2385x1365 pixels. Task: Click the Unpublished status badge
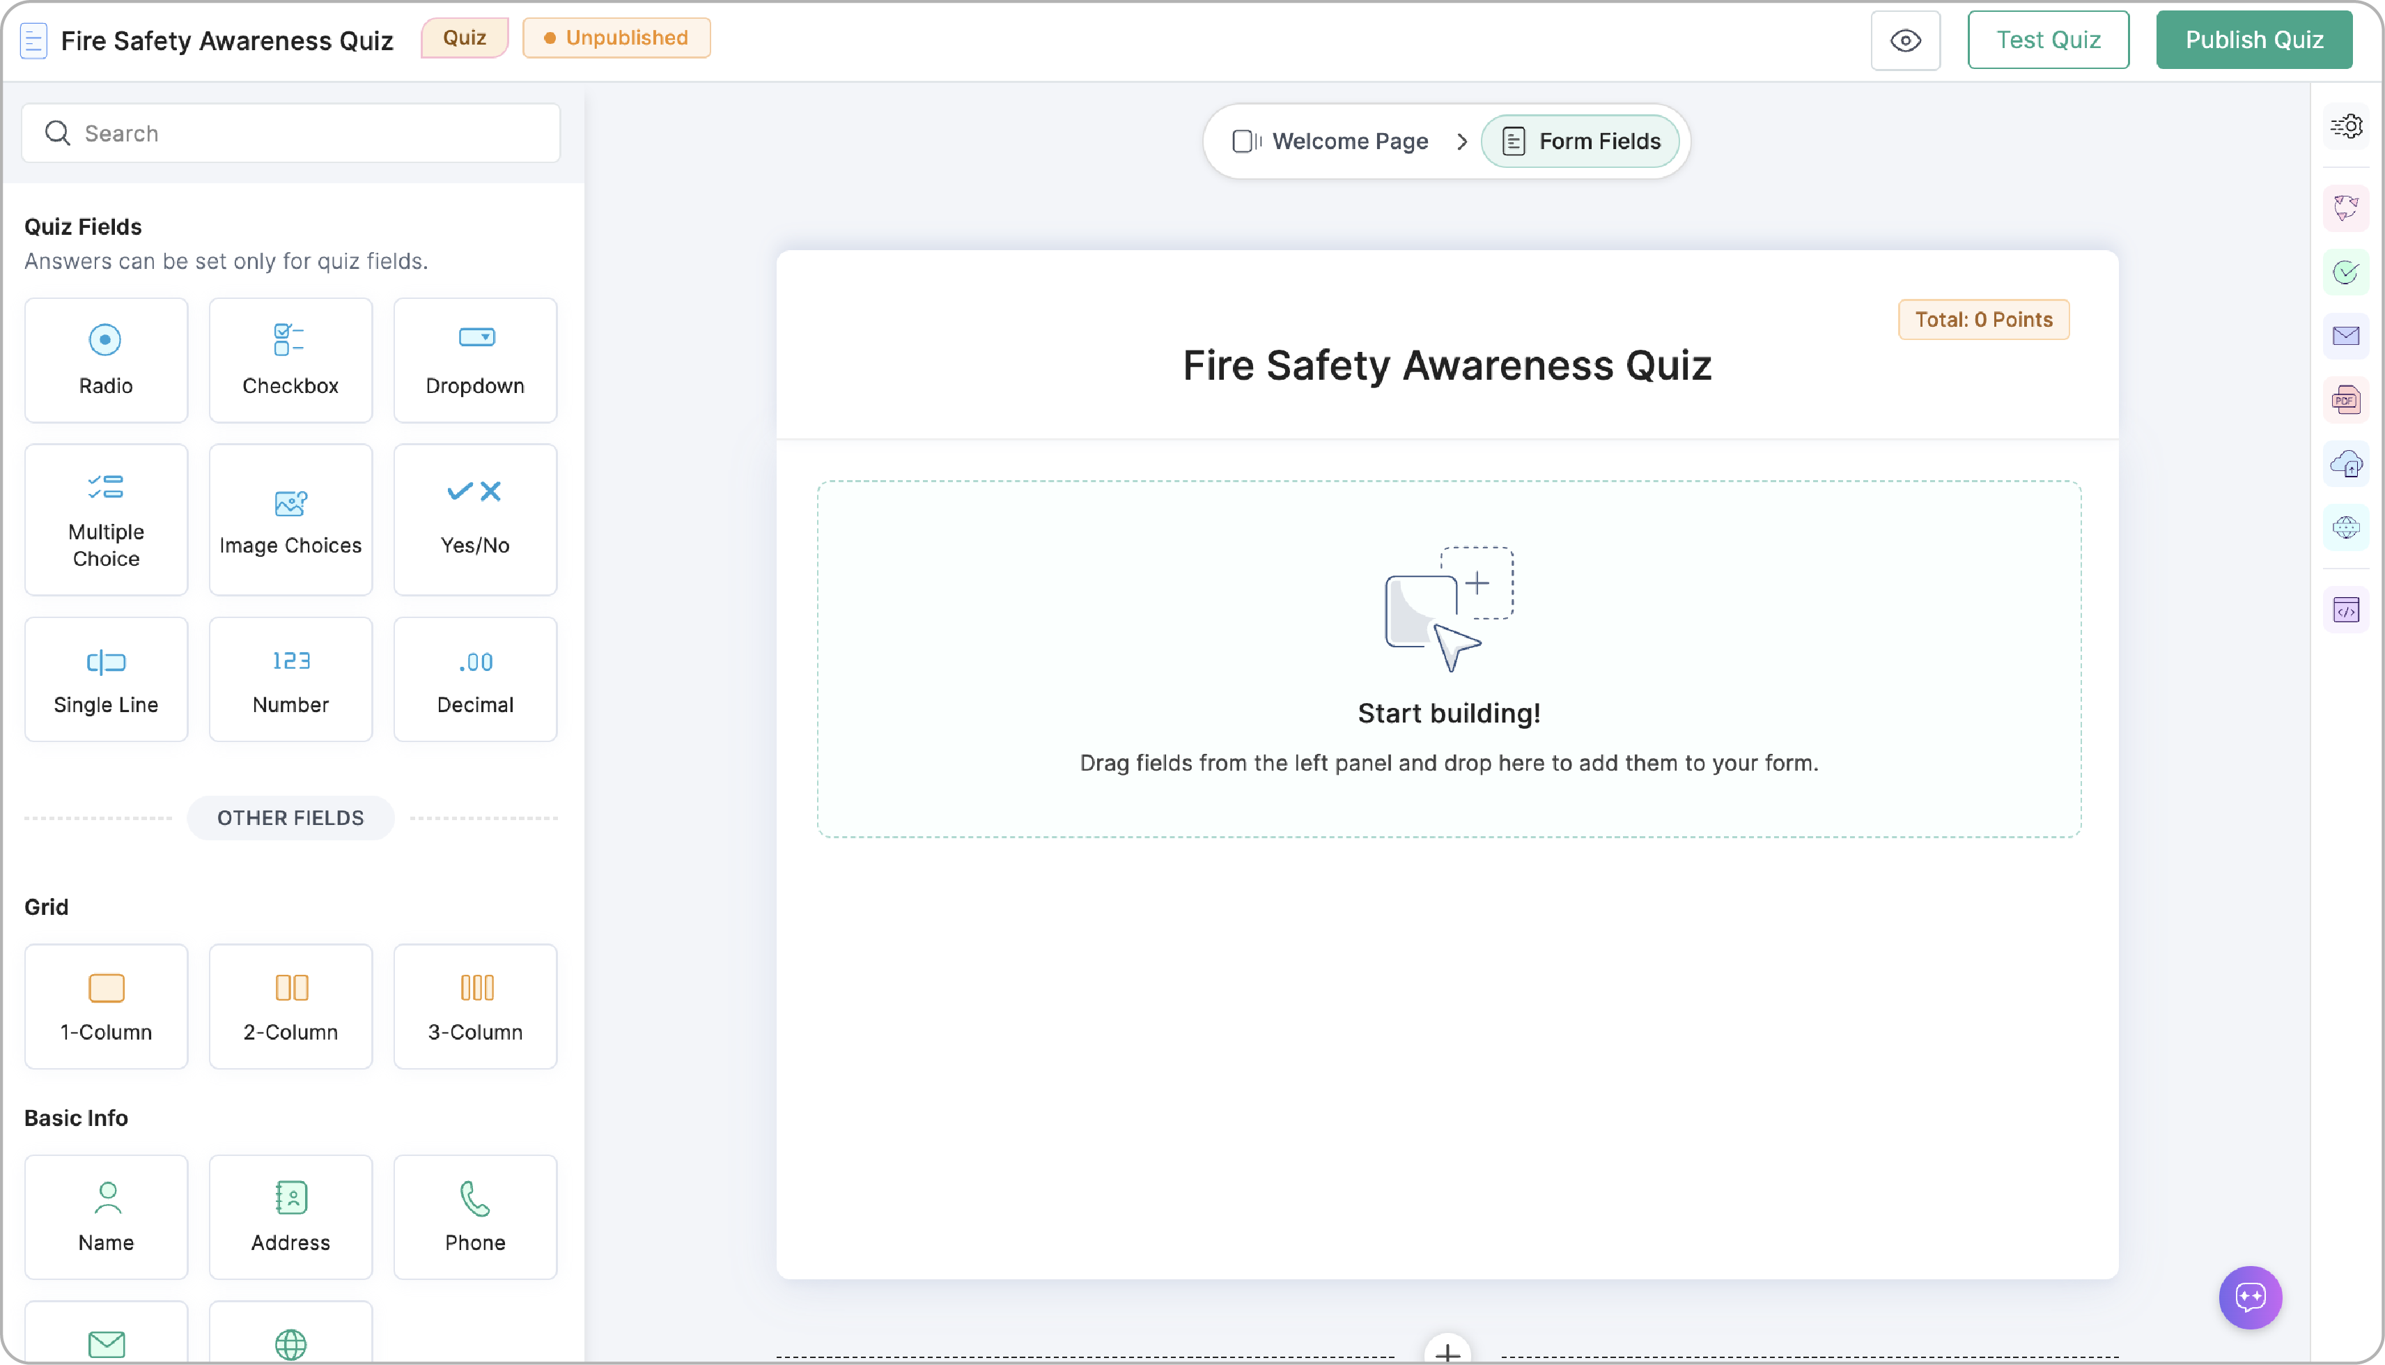pyautogui.click(x=616, y=38)
